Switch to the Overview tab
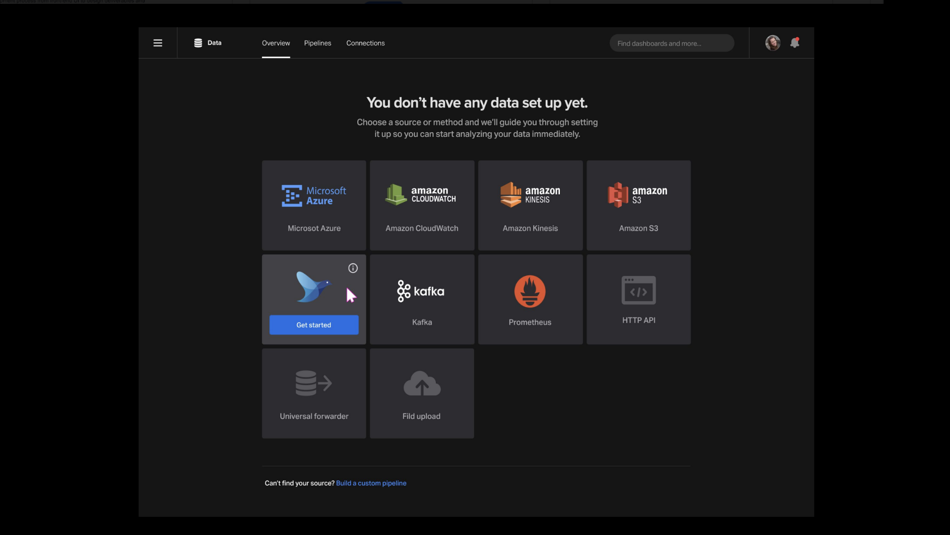This screenshot has width=950, height=535. (x=276, y=43)
